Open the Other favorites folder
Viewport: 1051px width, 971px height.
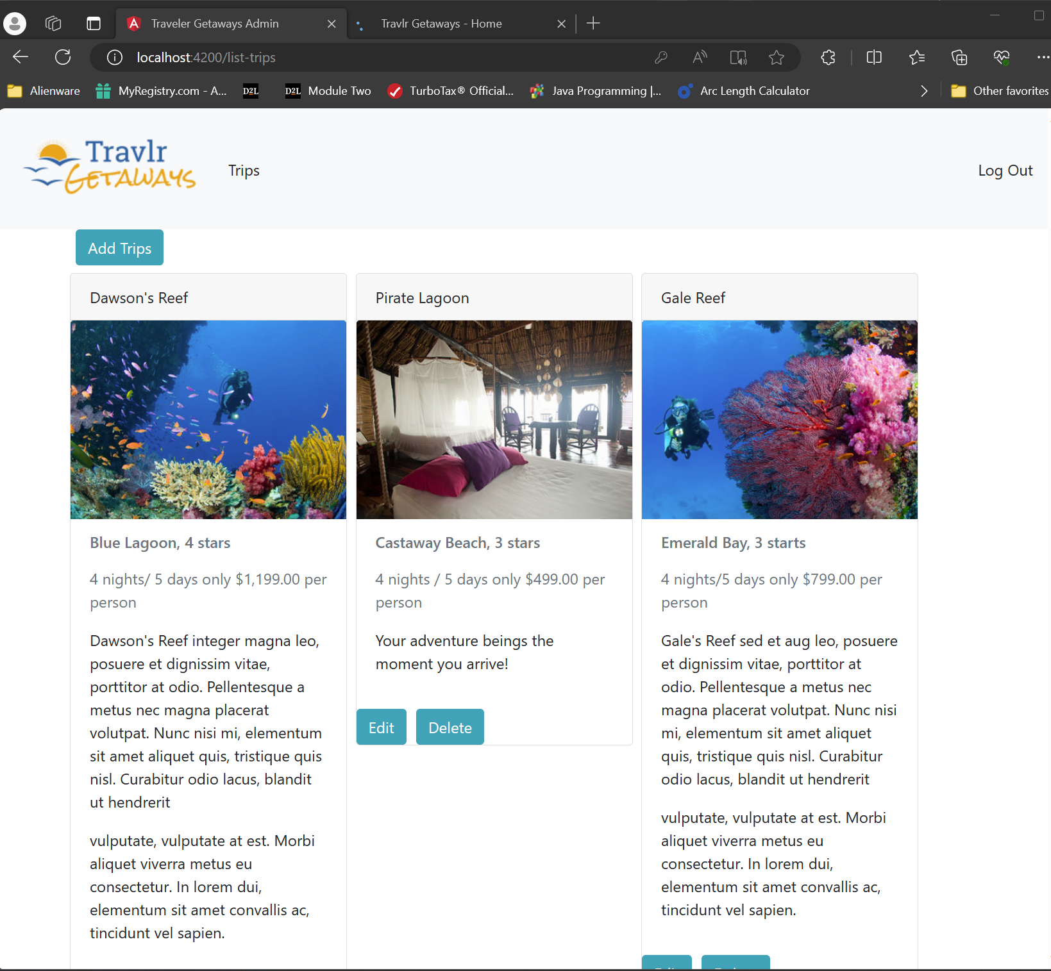1000,91
